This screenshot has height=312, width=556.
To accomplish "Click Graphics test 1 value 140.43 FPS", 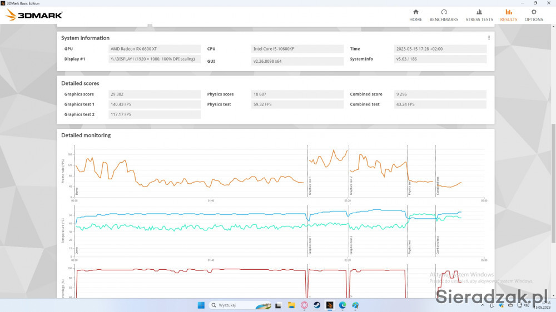I will coord(155,104).
